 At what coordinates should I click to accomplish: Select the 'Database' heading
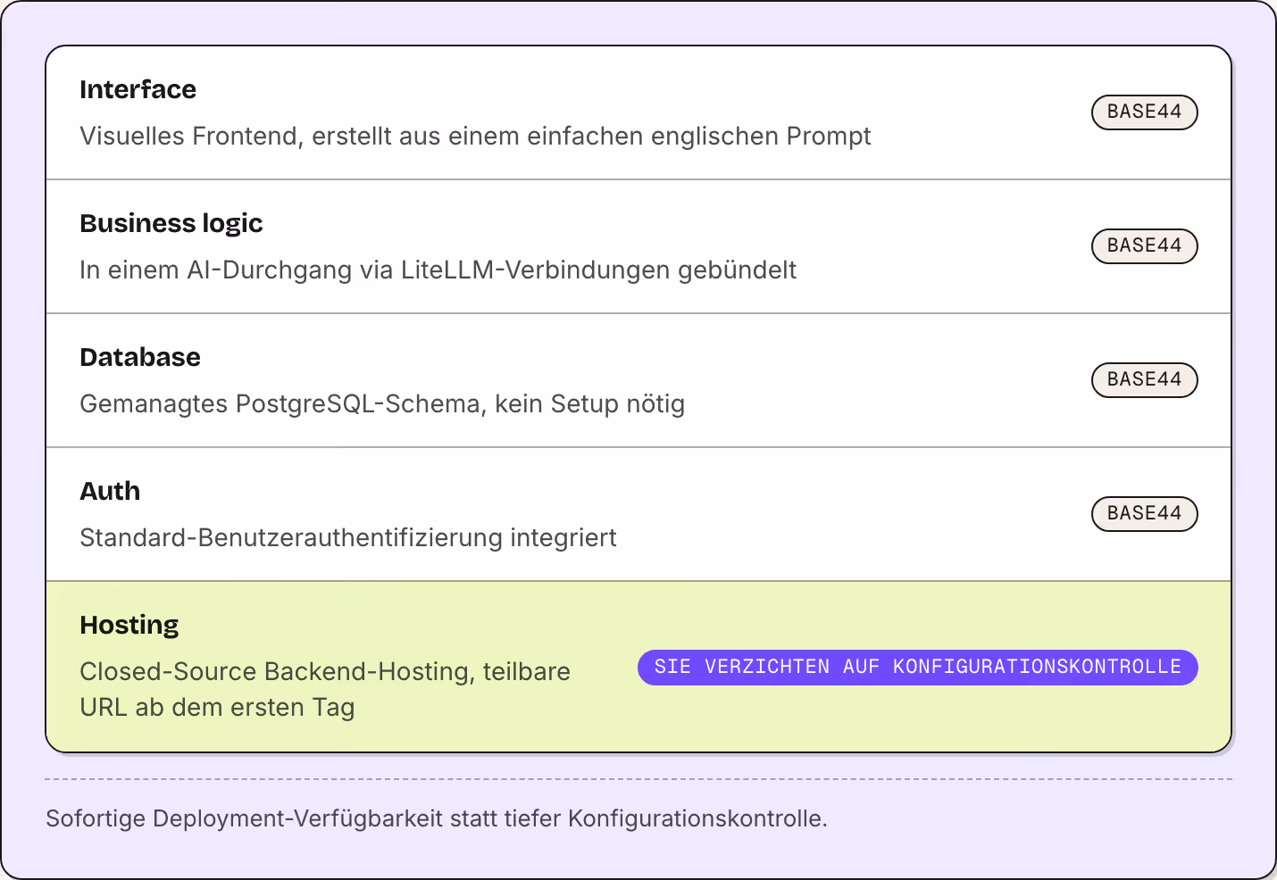point(140,357)
